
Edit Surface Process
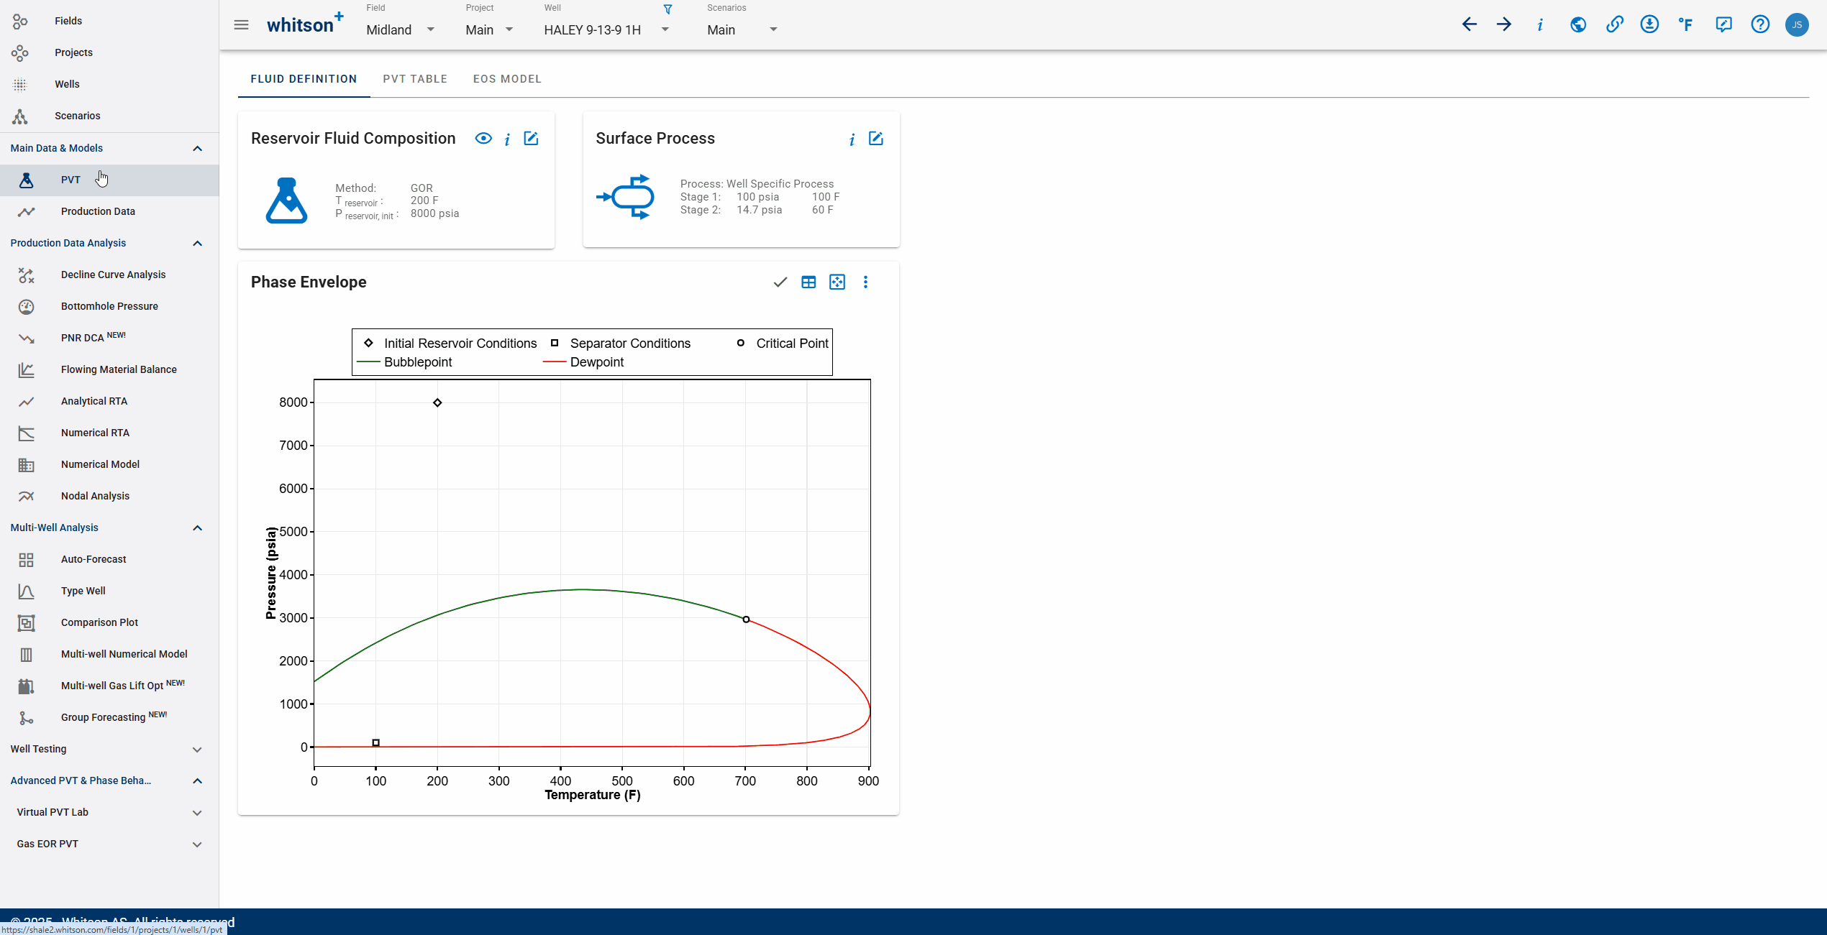tap(875, 139)
